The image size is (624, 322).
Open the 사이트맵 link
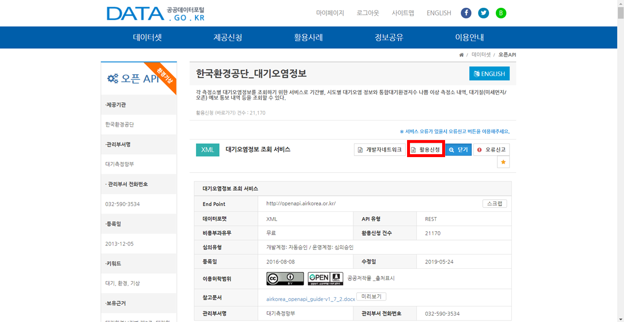[403, 13]
